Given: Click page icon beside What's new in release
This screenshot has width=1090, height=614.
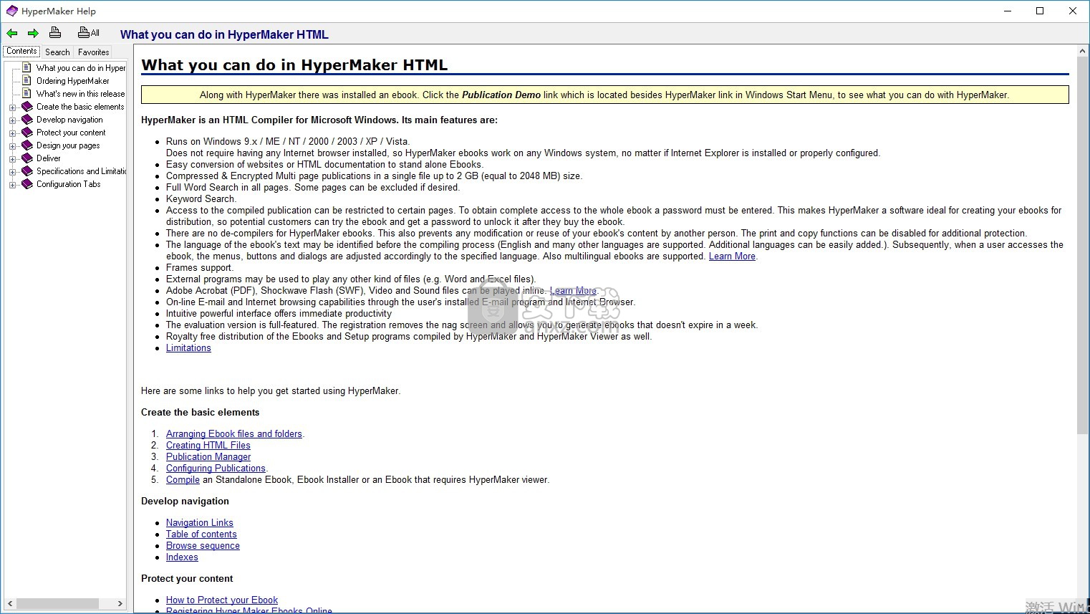Looking at the screenshot, I should point(27,93).
